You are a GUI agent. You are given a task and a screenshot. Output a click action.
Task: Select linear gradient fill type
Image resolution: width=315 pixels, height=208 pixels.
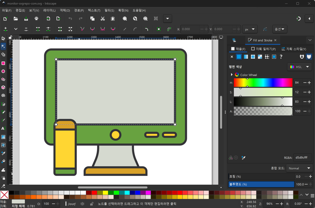coord(246,57)
